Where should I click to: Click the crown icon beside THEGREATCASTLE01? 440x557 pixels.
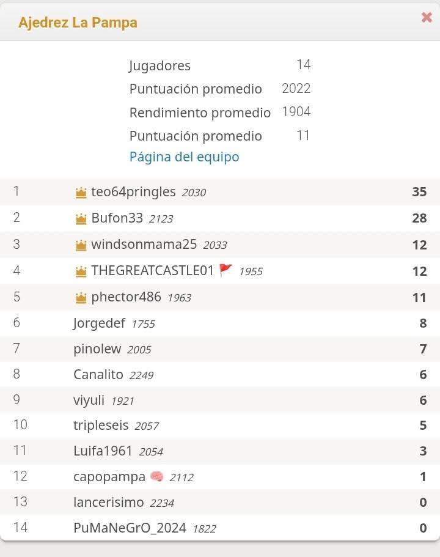point(81,271)
